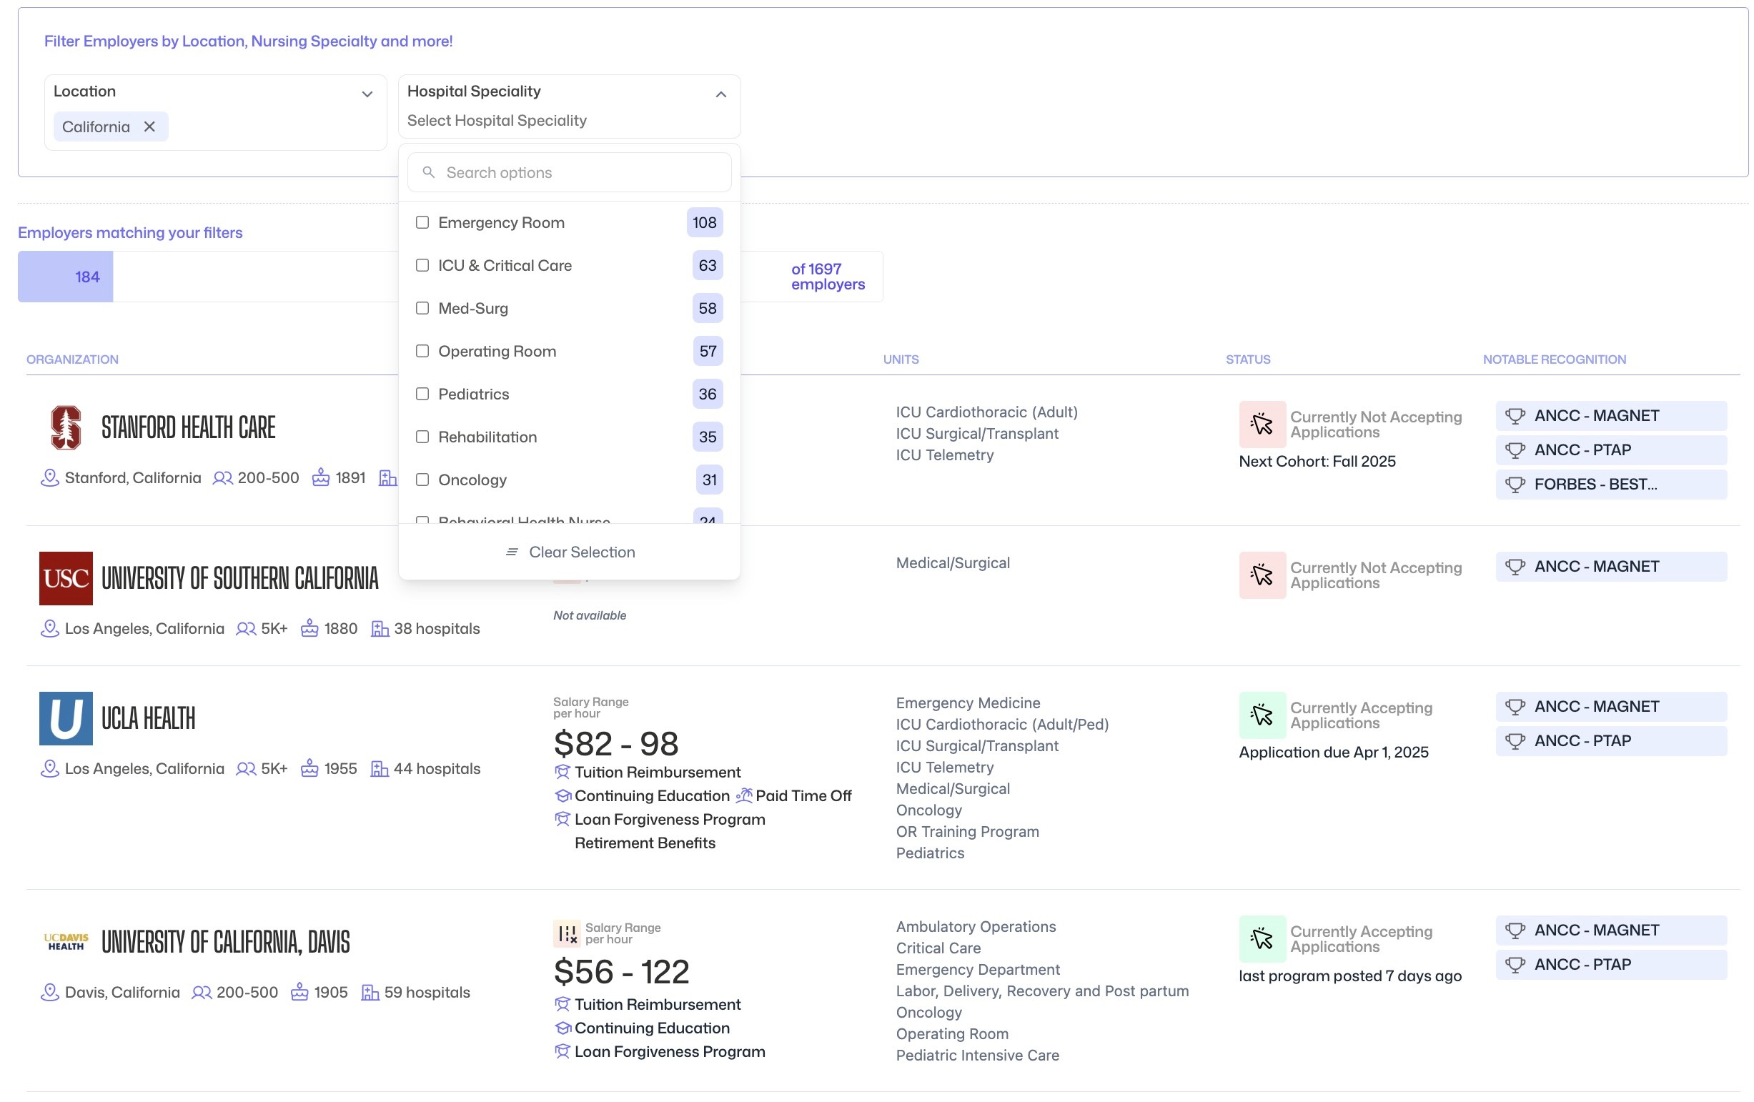1754x1102 pixels.
Task: Click building icon beside 44 hospitals
Action: click(x=380, y=768)
